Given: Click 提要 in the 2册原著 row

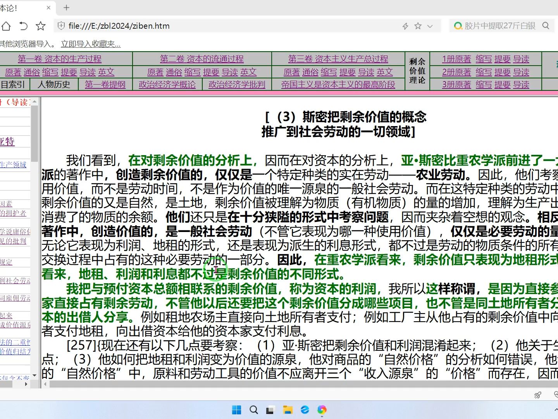Looking at the screenshot, I should click(503, 72).
